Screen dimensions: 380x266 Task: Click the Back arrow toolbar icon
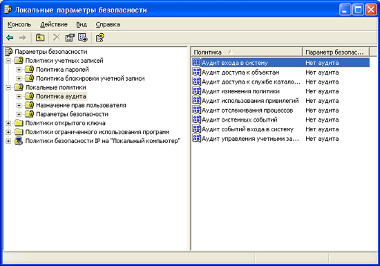tap(10, 37)
